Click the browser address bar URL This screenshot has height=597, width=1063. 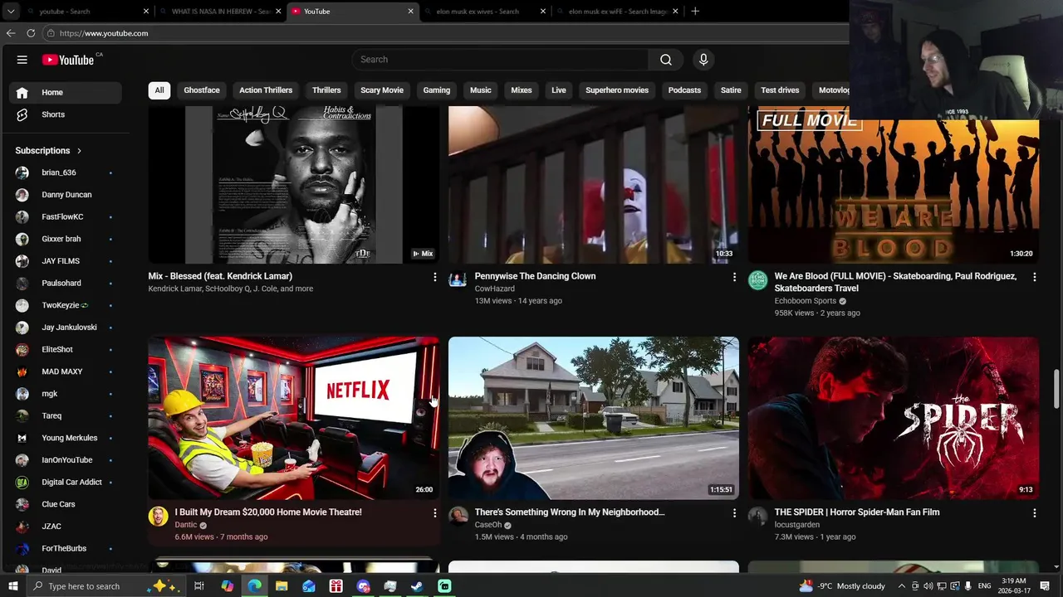[104, 33]
